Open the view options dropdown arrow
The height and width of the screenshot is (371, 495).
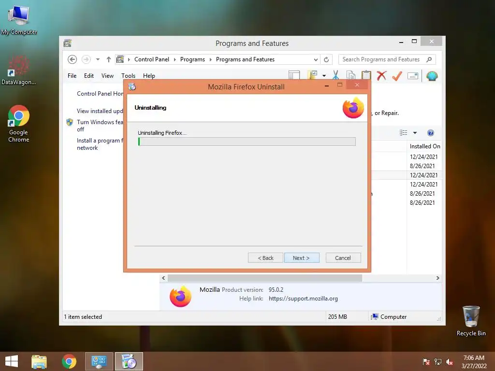[415, 133]
